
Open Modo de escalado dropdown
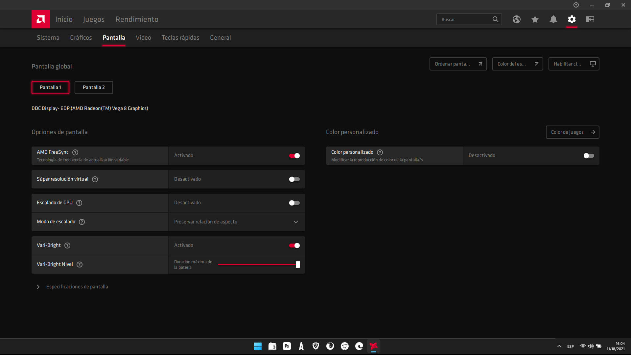[x=237, y=222]
